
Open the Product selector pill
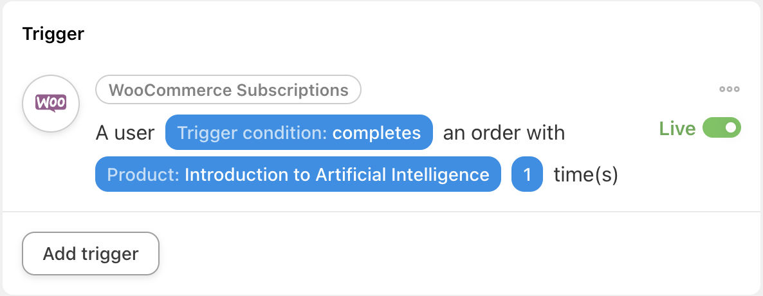(298, 174)
